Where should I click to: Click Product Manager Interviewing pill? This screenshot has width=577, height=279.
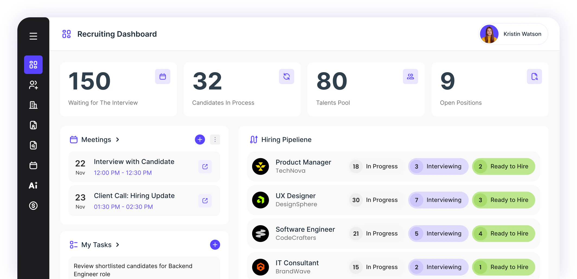coord(438,167)
